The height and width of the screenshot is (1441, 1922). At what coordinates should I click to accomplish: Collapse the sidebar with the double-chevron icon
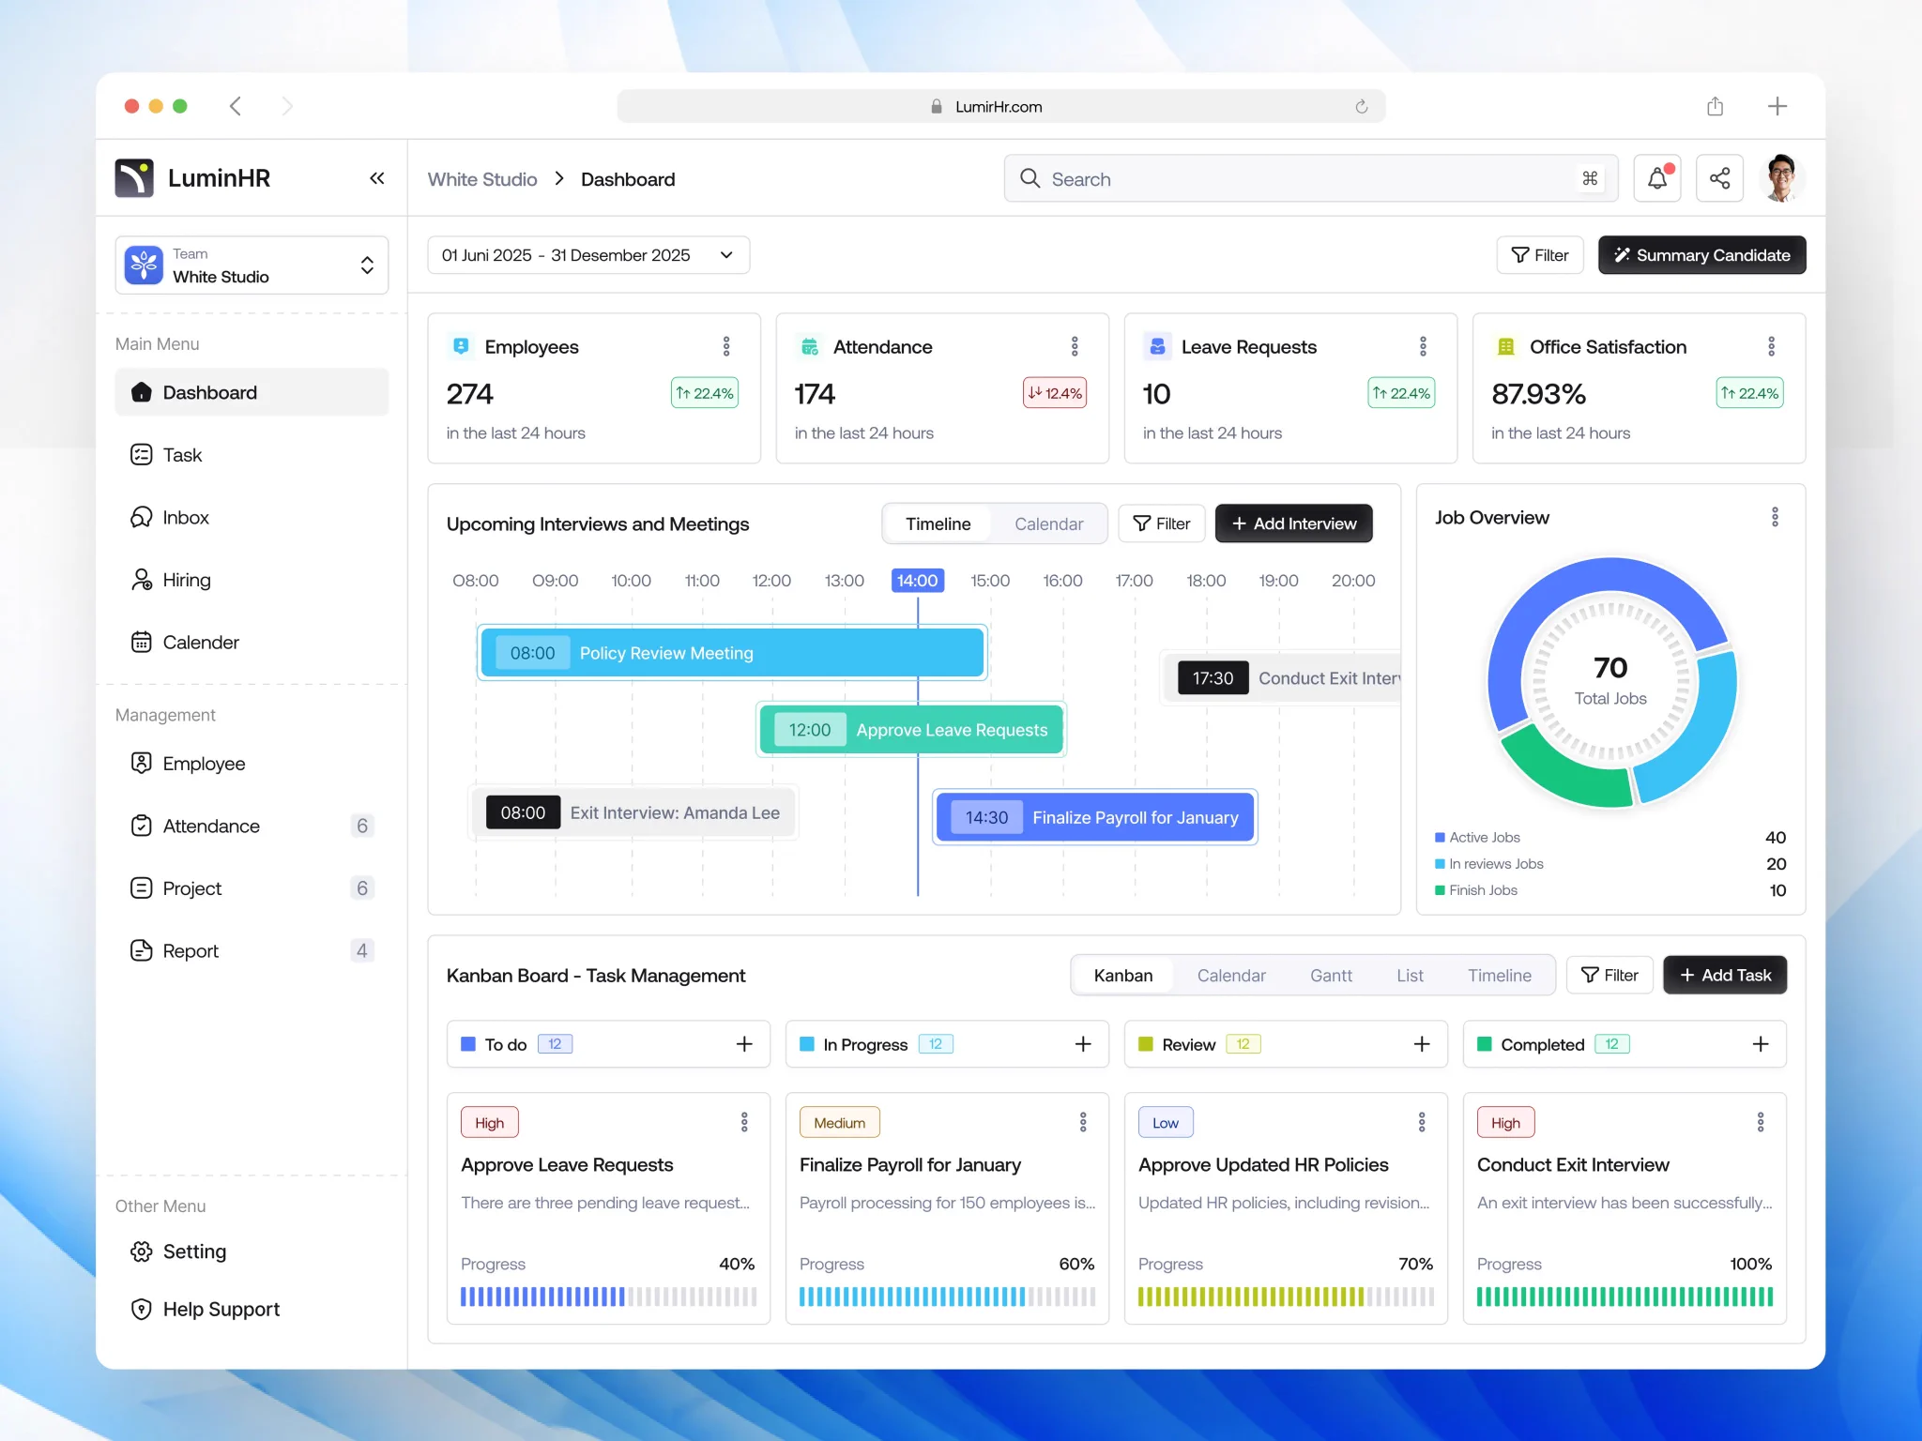(376, 178)
